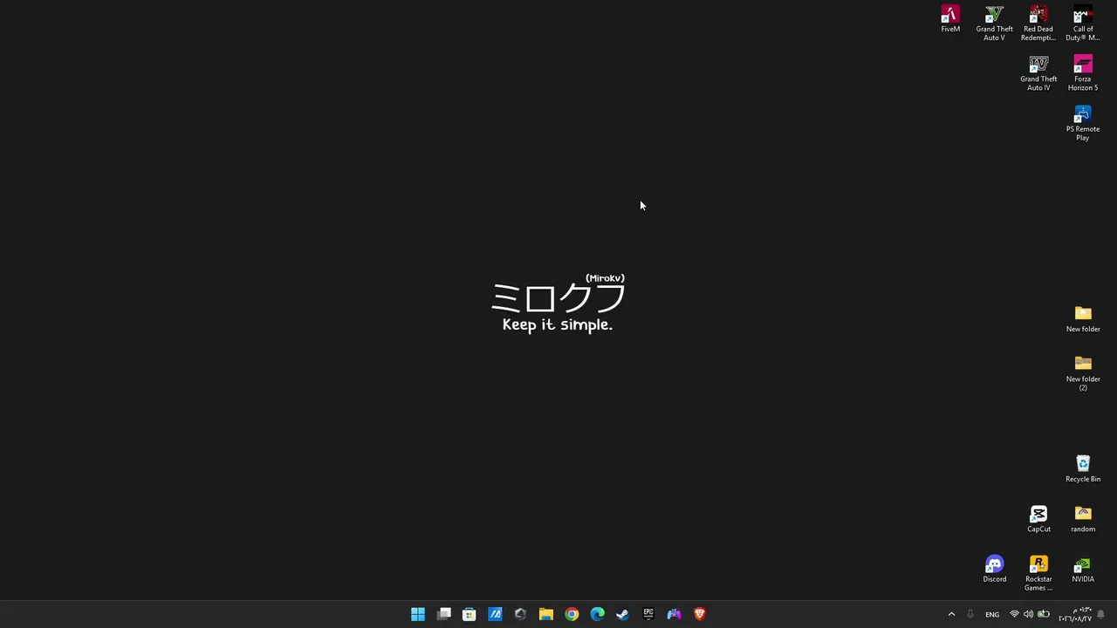The width and height of the screenshot is (1117, 628).
Task: Select the PS Remote Play shortcut
Action: (x=1083, y=123)
